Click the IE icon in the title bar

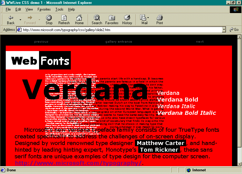(3, 3)
